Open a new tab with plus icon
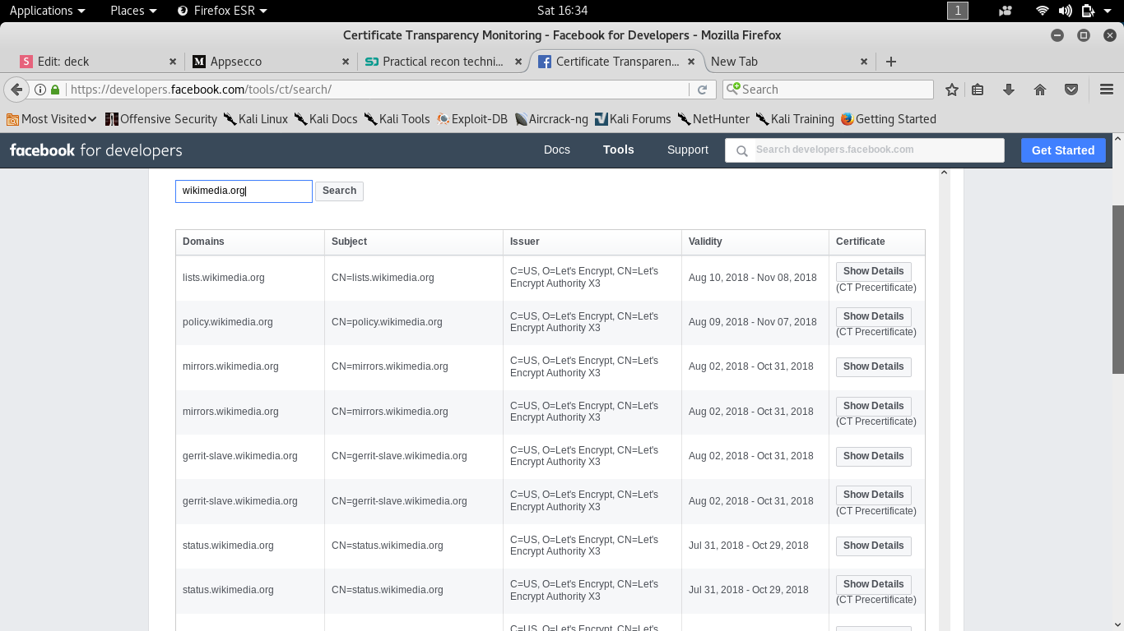Viewport: 1124px width, 631px height. pyautogui.click(x=890, y=62)
